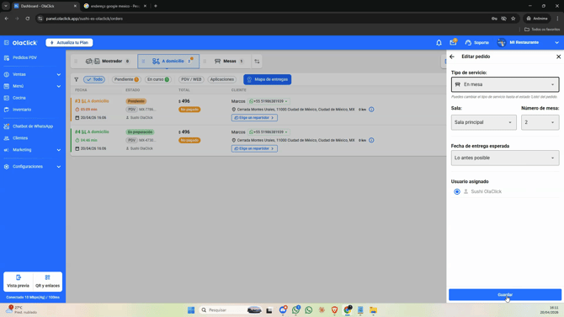
Task: Switch to the Mesas tab
Action: click(229, 62)
